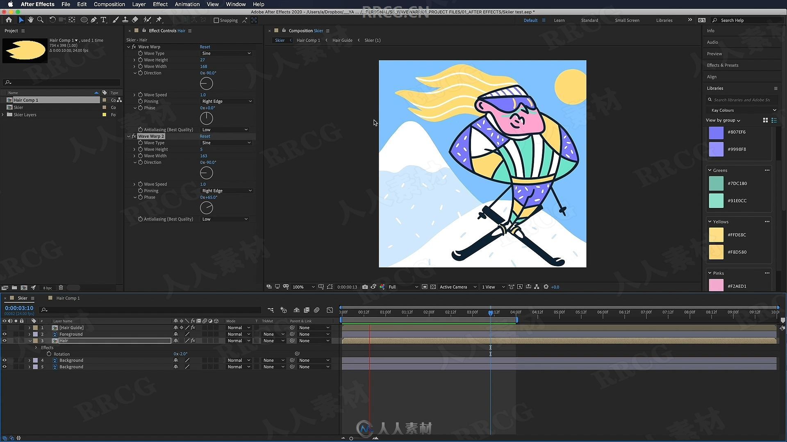The width and height of the screenshot is (787, 442).
Task: Toggle the Wave Warp 2 fx switch
Action: click(134, 136)
